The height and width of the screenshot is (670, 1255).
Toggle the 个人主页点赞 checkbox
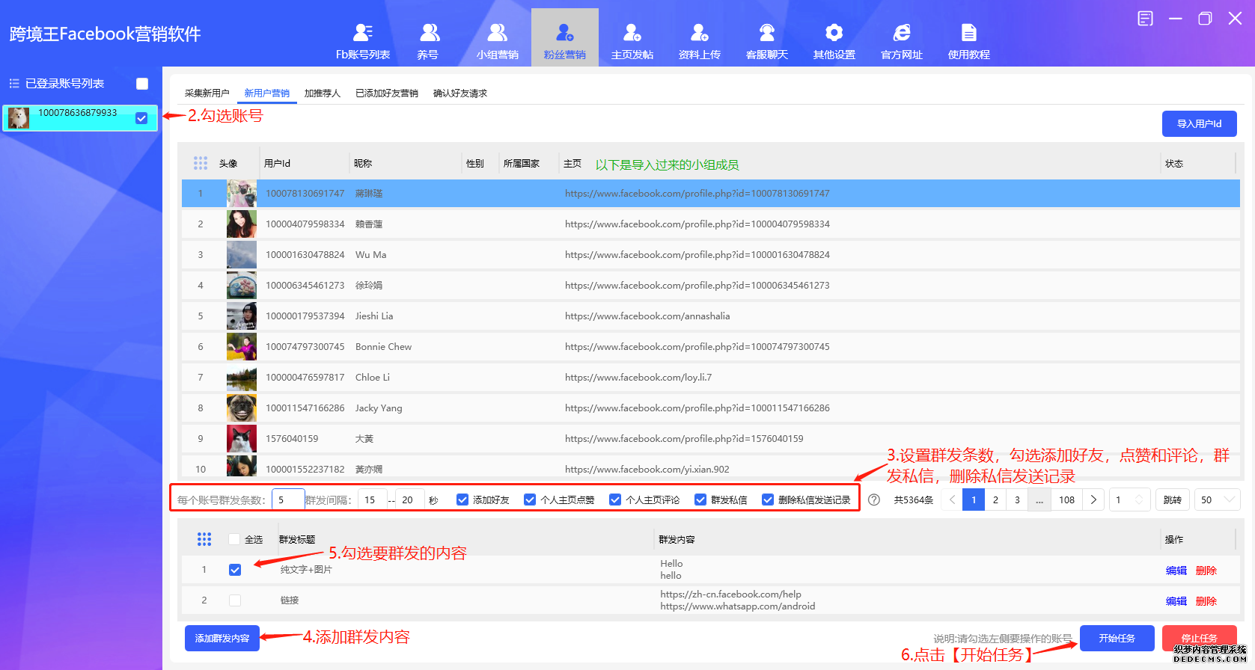tap(530, 500)
